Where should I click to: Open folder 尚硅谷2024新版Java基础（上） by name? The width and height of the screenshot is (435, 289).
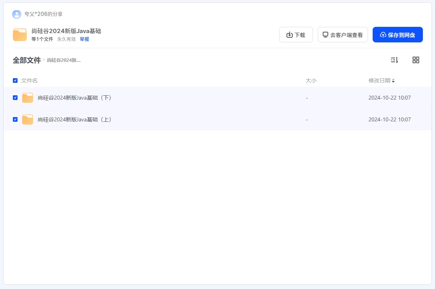74,119
